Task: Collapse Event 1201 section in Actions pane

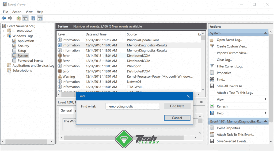Action: (x=265, y=121)
